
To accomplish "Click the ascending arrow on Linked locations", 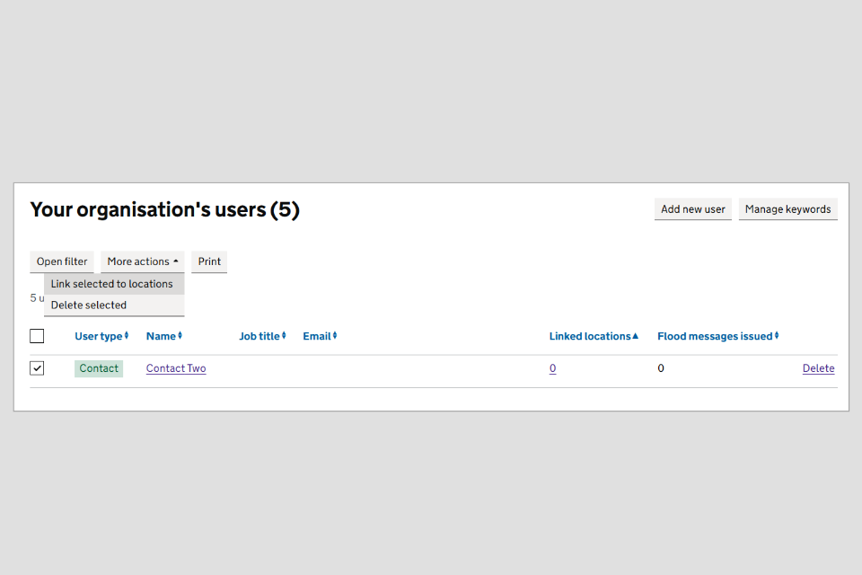I will tap(636, 336).
